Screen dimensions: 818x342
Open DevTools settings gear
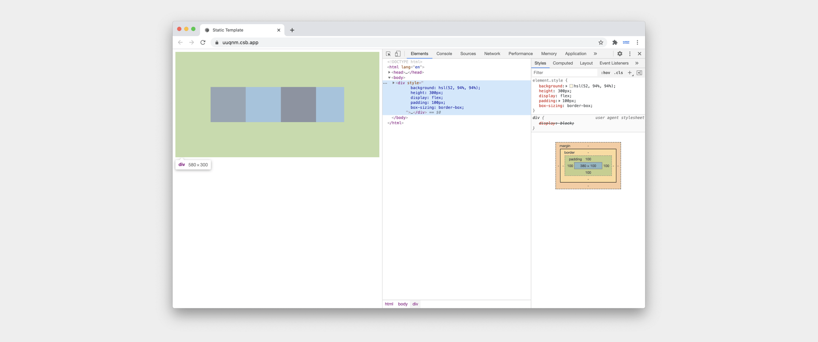point(620,54)
